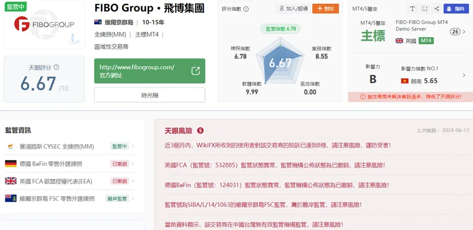Click the Virgin Islands flag in 監管資訊 list

click(10, 198)
